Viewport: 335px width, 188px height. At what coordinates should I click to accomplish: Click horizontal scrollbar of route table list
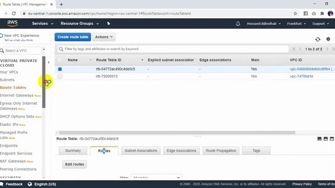(x=177, y=133)
